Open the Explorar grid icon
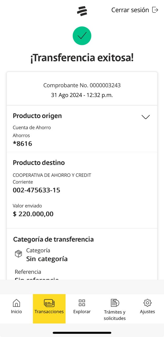 point(82,303)
